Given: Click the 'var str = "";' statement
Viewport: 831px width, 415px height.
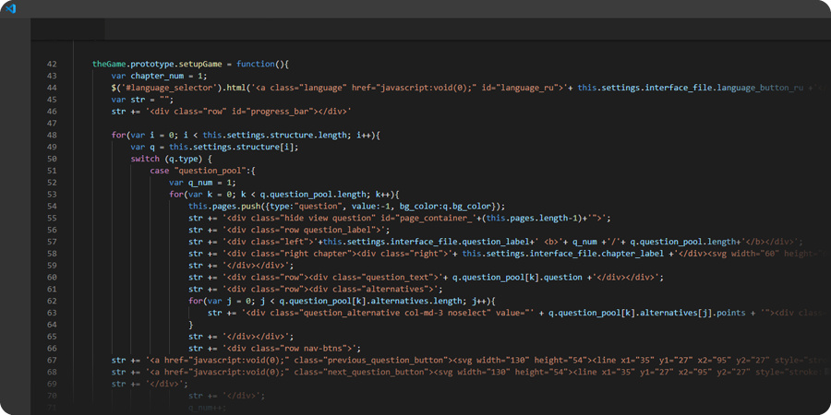Looking at the screenshot, I should [142, 100].
